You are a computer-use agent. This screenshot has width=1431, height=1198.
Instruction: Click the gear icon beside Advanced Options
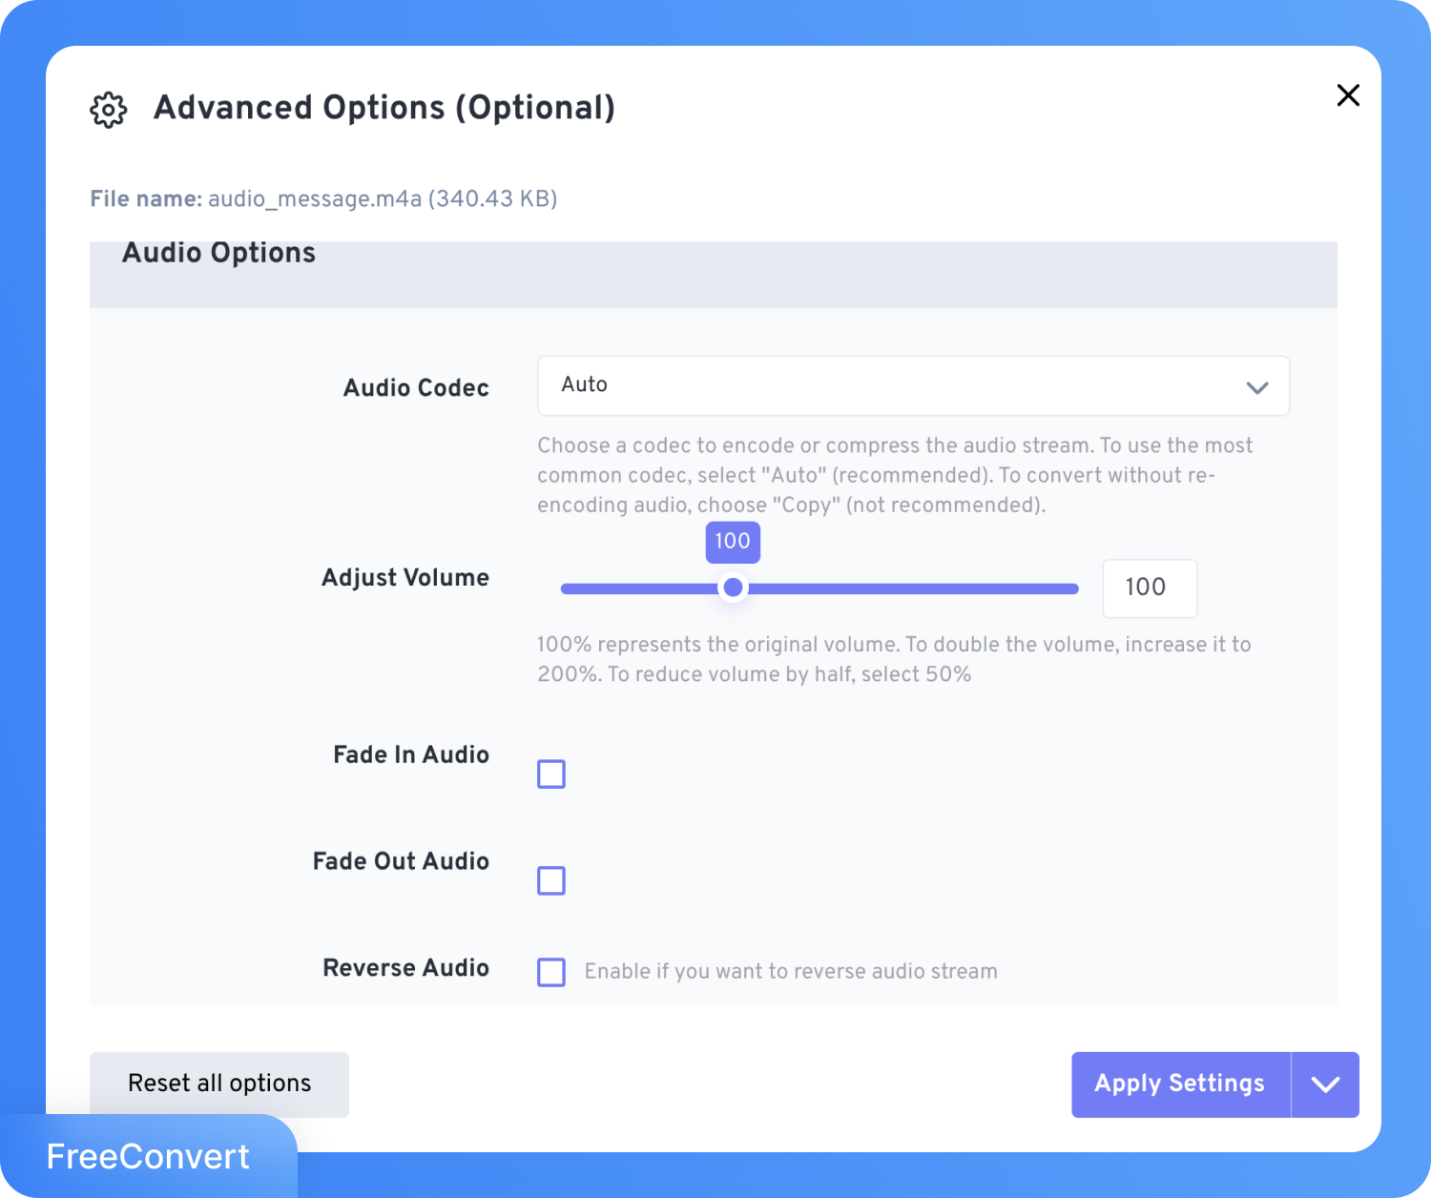[109, 110]
